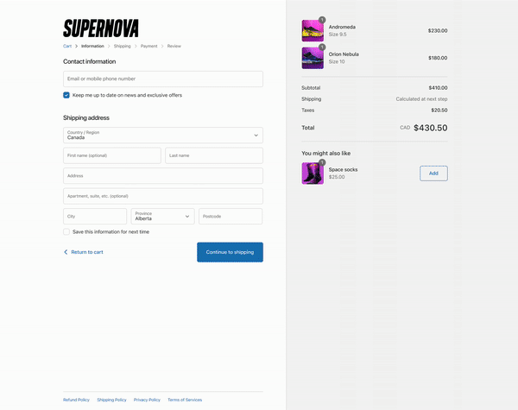View the Terms of Services link
Viewport: 518px width, 410px height.
pos(185,400)
